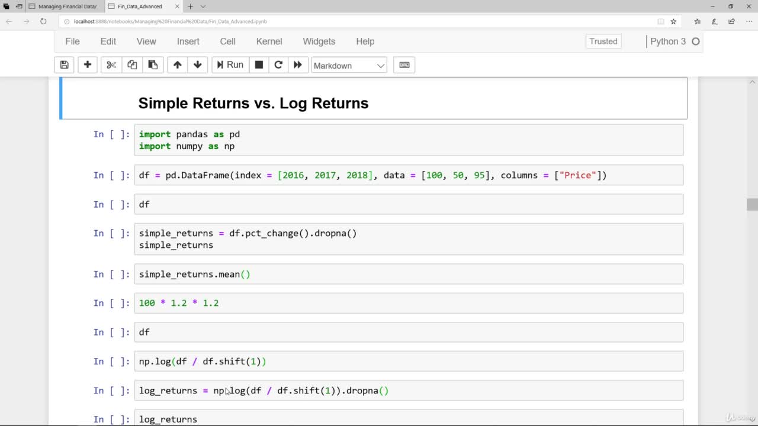Restart the kernel with circular arrow
758x426 pixels.
pyautogui.click(x=278, y=65)
